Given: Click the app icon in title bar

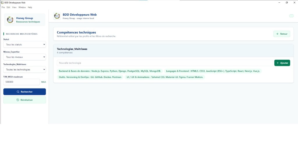Looking at the screenshot, I should pos(2,3).
